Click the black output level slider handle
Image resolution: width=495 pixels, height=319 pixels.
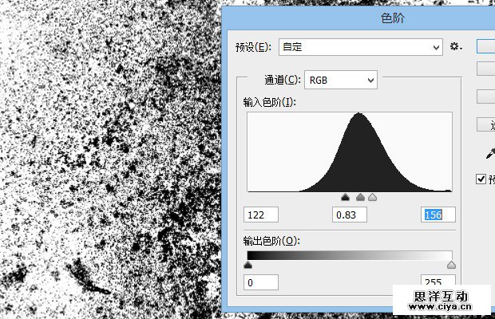click(247, 265)
